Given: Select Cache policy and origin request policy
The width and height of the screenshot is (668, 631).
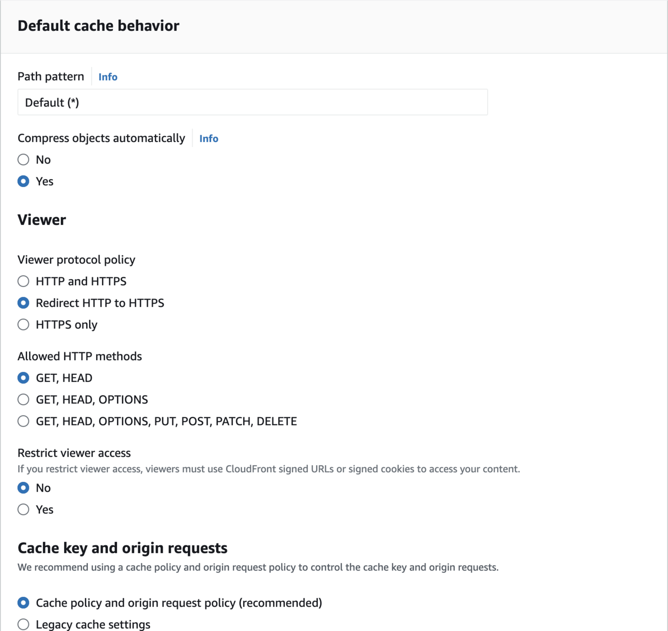Looking at the screenshot, I should [x=23, y=603].
